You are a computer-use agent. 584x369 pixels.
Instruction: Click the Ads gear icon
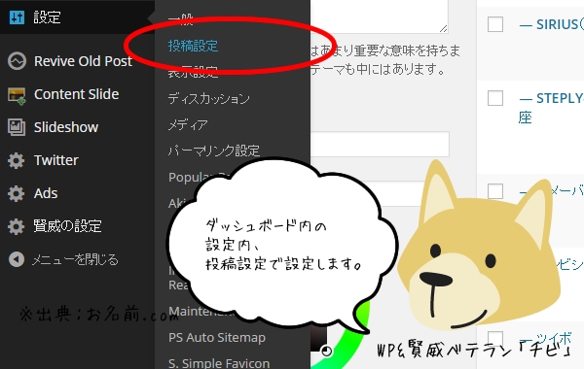(16, 193)
